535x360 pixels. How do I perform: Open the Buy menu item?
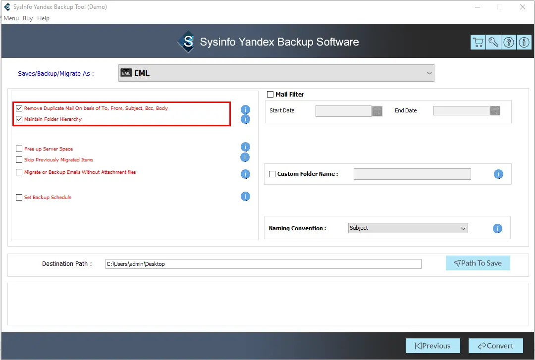(x=28, y=18)
